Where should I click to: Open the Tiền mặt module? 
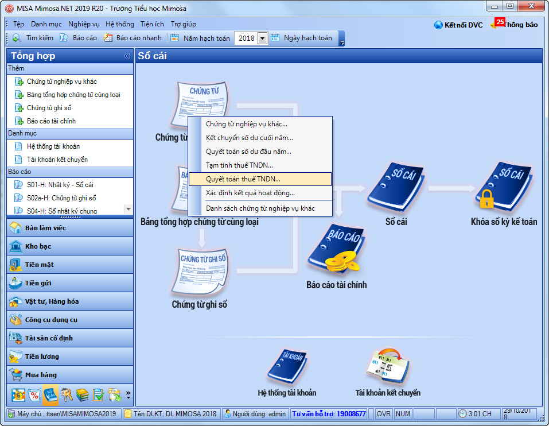point(70,265)
